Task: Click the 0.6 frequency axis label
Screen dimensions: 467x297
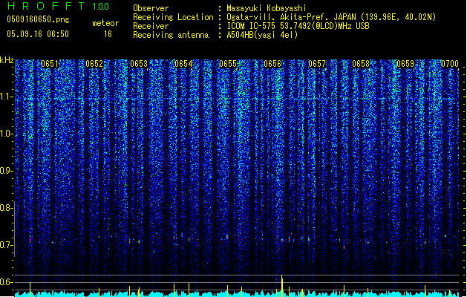Action: coord(6,282)
